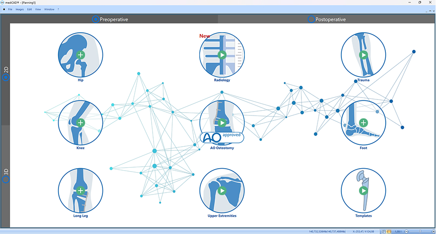Open the ? help menu
Viewport: 436px width, 234px height.
coord(58,9)
